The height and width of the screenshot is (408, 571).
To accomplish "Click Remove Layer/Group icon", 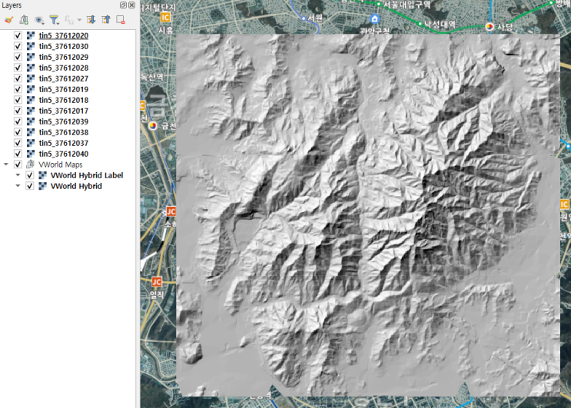I will click(121, 19).
